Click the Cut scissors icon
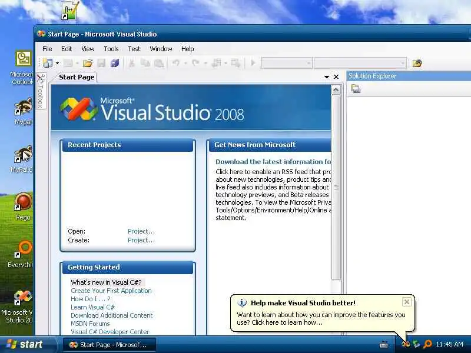This screenshot has width=471, height=353. coord(131,63)
